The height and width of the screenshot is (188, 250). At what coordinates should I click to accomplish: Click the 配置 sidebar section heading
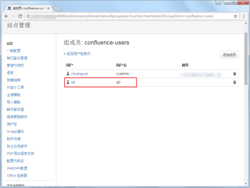point(9,43)
